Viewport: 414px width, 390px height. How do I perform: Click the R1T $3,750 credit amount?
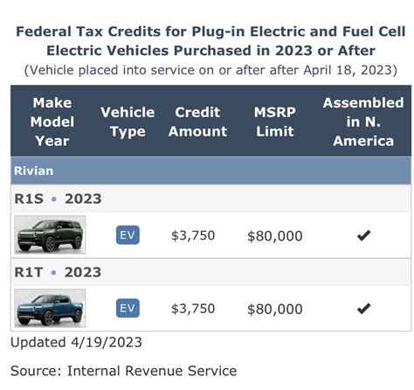pyautogui.click(x=193, y=309)
